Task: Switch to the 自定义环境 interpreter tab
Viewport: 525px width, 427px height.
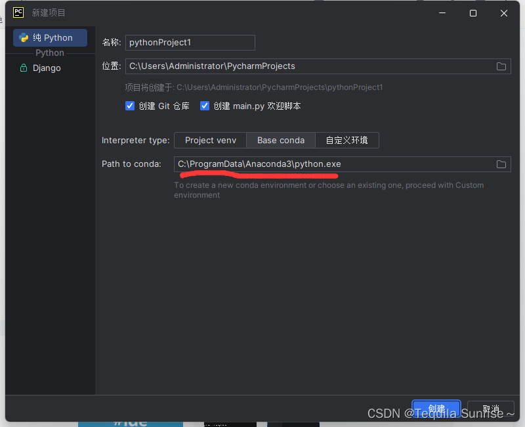Action: pos(346,140)
